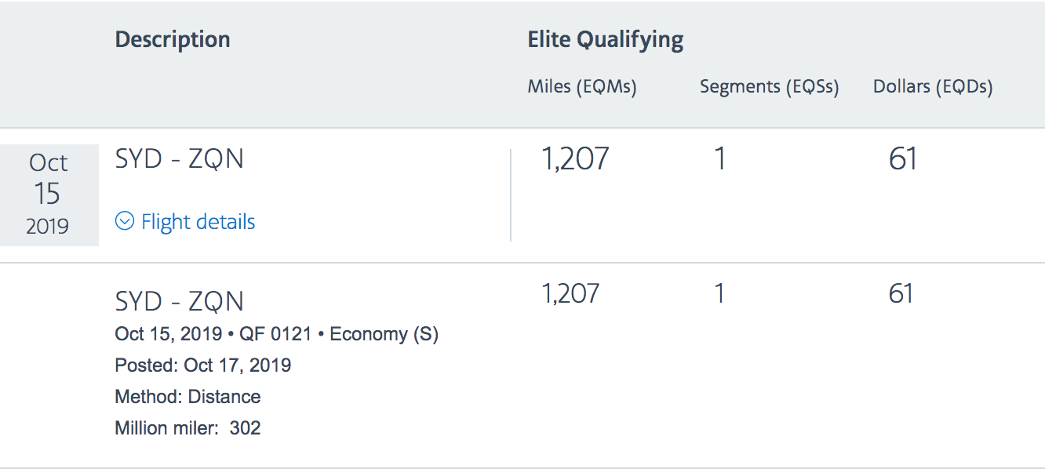Click the segments value 1 in summary row
Image resolution: width=1045 pixels, height=469 pixels.
click(x=720, y=159)
